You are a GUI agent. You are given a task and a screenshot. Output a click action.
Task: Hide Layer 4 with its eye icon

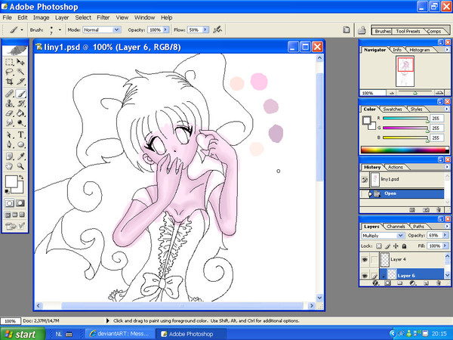click(x=365, y=259)
